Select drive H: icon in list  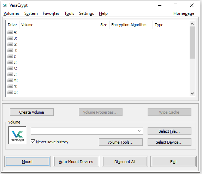point(10,50)
